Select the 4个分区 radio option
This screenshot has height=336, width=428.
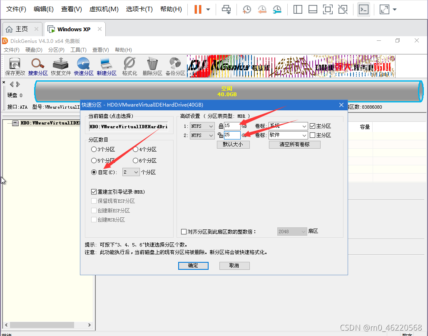coord(135,149)
